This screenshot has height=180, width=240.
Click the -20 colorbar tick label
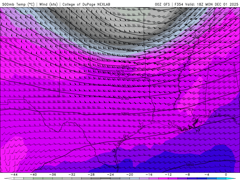click(130, 175)
